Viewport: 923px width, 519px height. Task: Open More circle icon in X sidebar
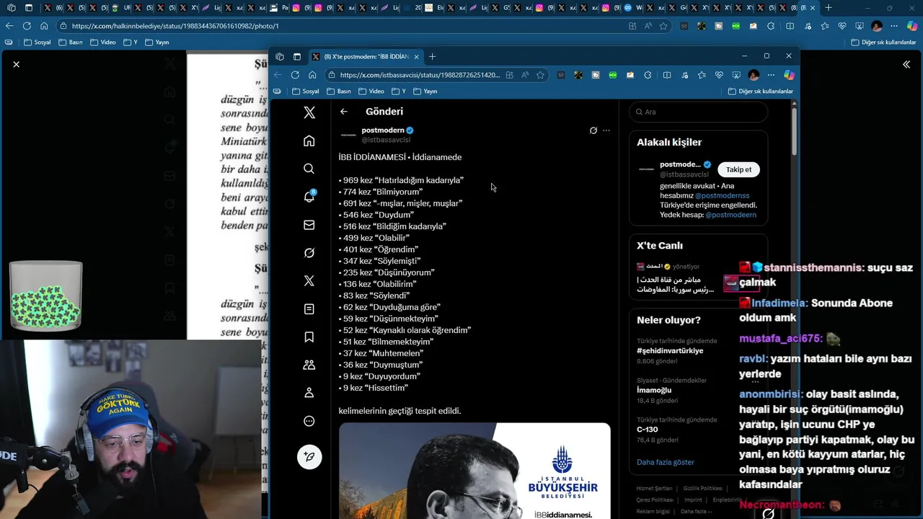coord(309,421)
